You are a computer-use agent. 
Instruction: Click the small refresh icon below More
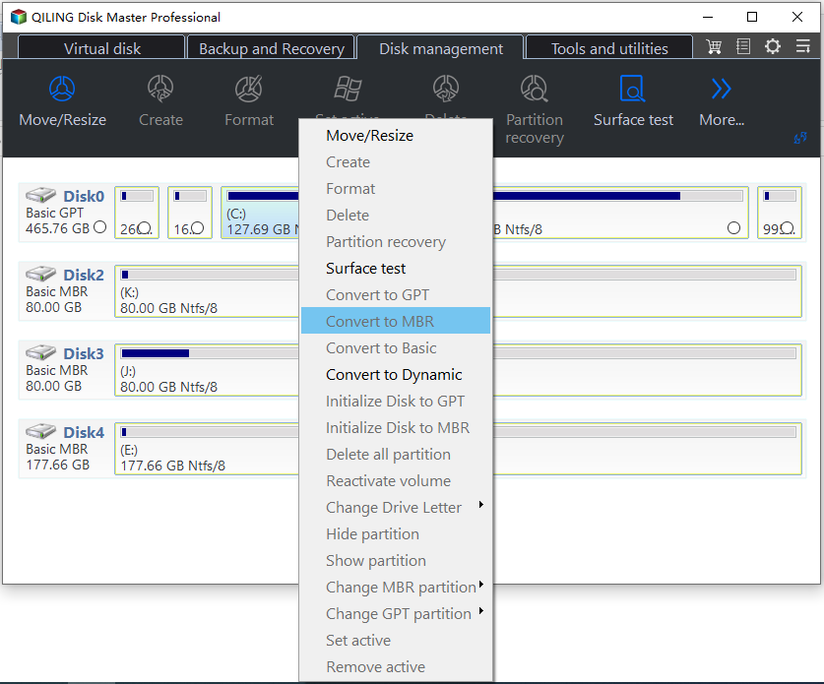pos(799,138)
